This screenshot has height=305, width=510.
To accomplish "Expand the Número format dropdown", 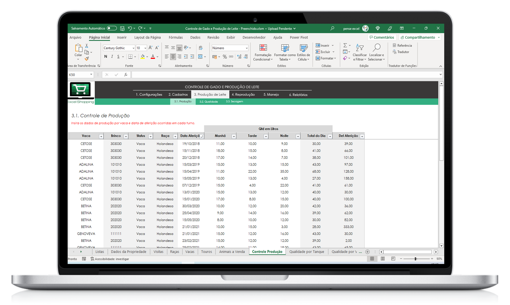I will click(246, 48).
